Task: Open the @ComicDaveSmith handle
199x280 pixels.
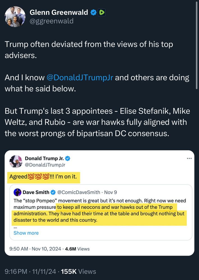Action: [79, 192]
